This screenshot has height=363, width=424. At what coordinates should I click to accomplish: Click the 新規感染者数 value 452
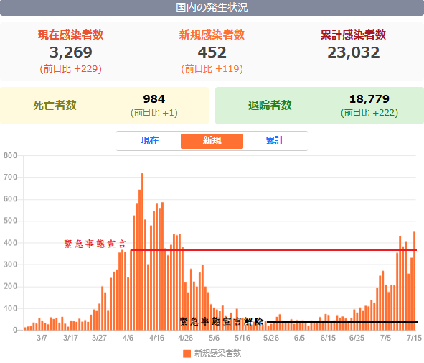tap(212, 52)
